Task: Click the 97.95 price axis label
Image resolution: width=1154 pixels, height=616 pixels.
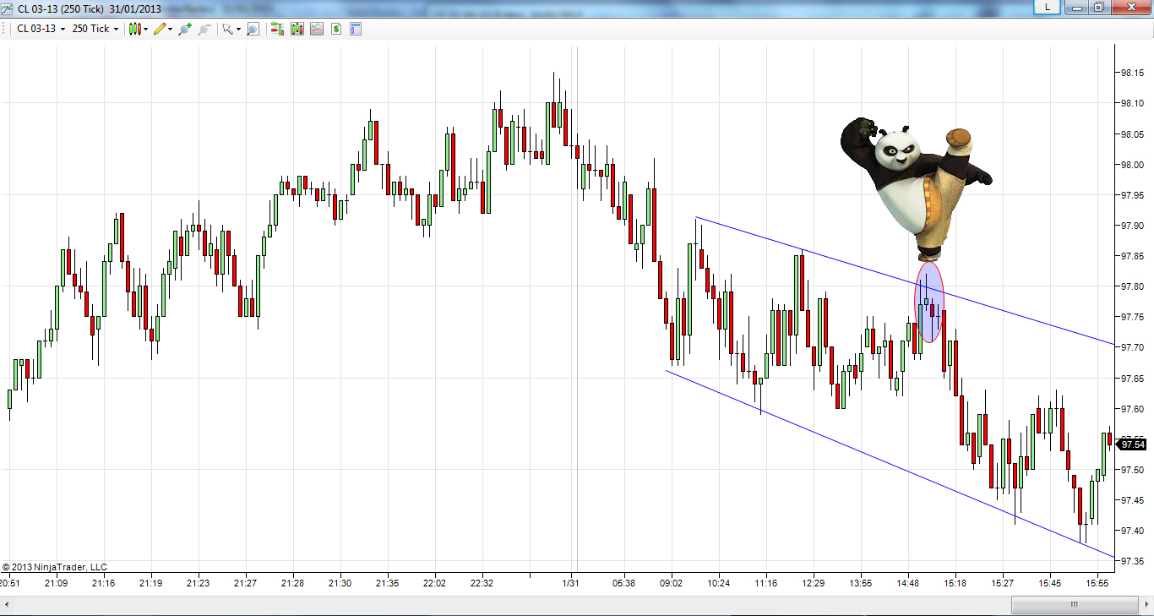Action: 1132,195
